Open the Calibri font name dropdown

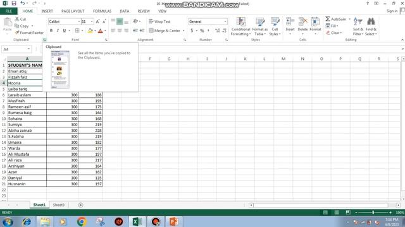78,21
